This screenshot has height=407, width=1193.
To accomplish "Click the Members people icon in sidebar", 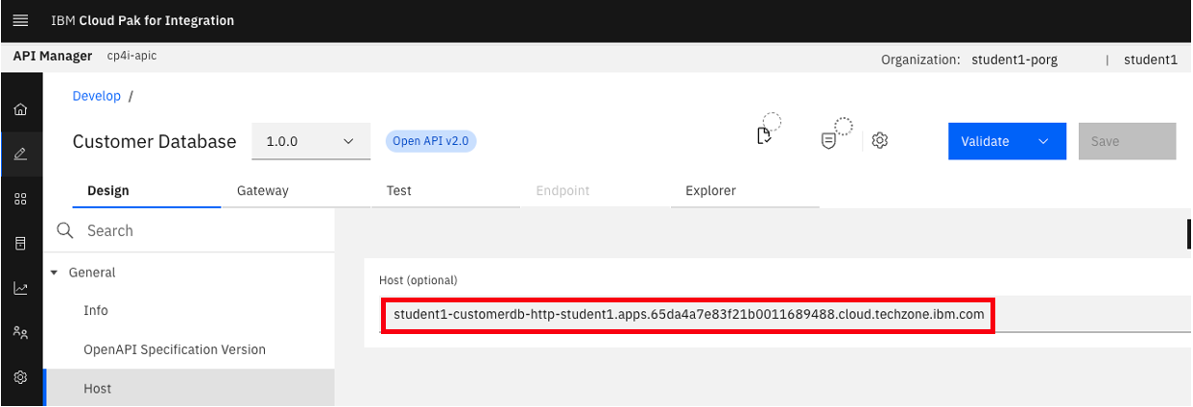I will click(x=20, y=332).
